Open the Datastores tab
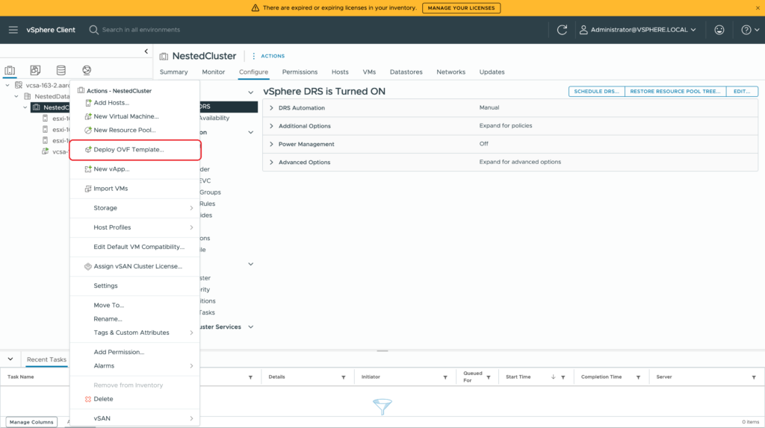The width and height of the screenshot is (765, 428). [404, 72]
